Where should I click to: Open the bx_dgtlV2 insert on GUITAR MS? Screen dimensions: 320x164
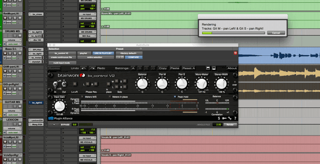36,103
